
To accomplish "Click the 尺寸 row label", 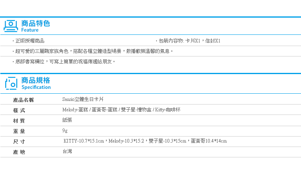I will [19, 141].
